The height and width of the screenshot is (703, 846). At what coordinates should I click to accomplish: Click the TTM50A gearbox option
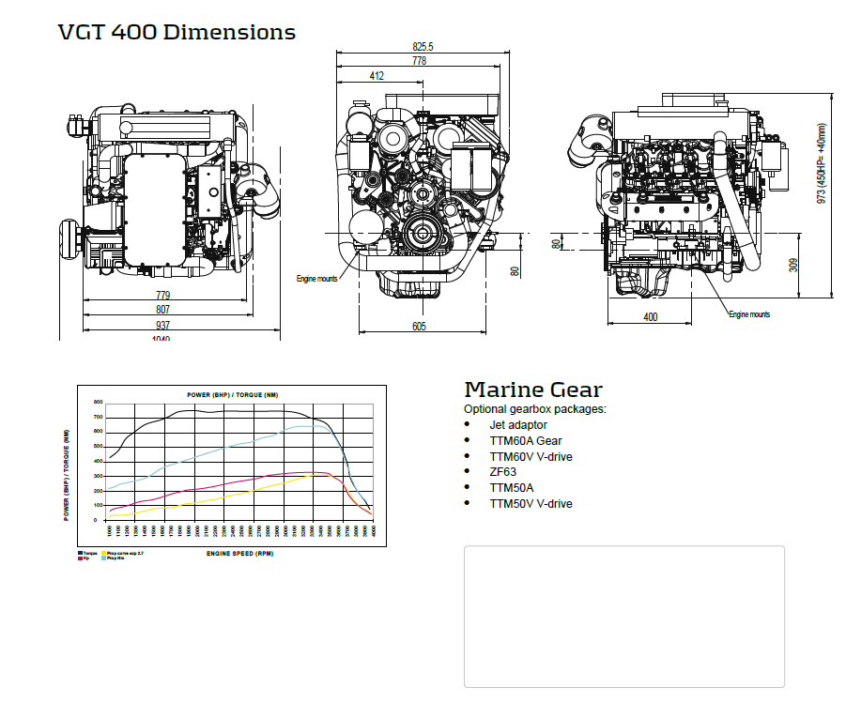point(511,488)
